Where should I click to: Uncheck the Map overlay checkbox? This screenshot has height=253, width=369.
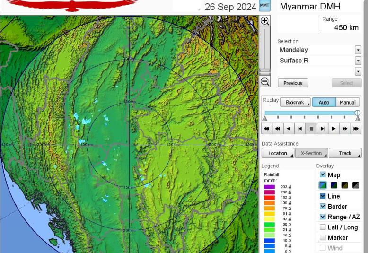click(x=323, y=174)
